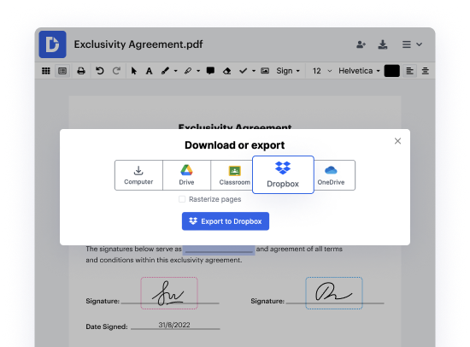Click the print icon
470x347 pixels.
(x=81, y=71)
